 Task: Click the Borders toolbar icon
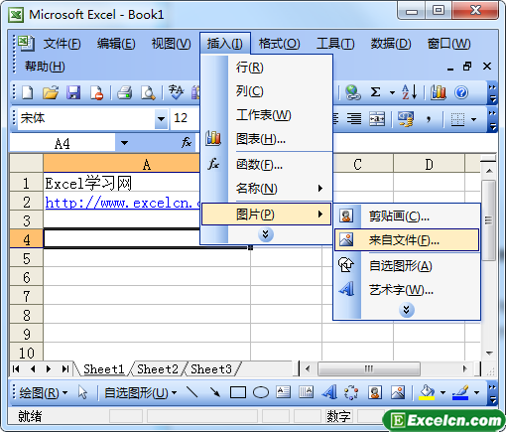[458, 119]
